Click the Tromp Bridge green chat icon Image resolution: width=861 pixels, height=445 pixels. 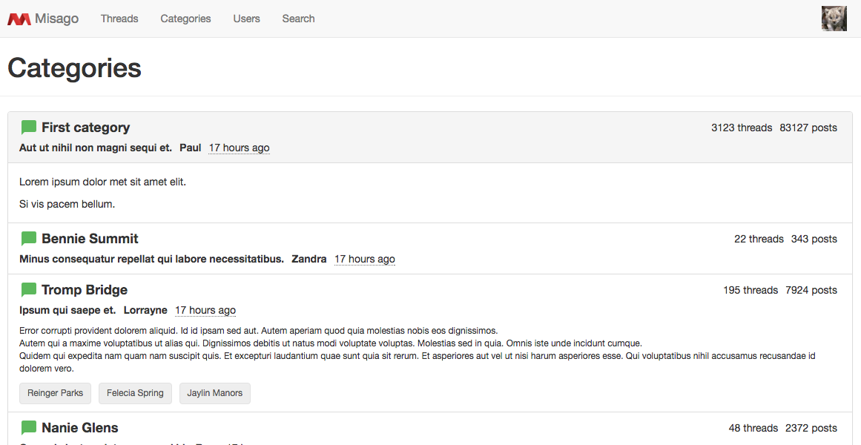pyautogui.click(x=29, y=290)
